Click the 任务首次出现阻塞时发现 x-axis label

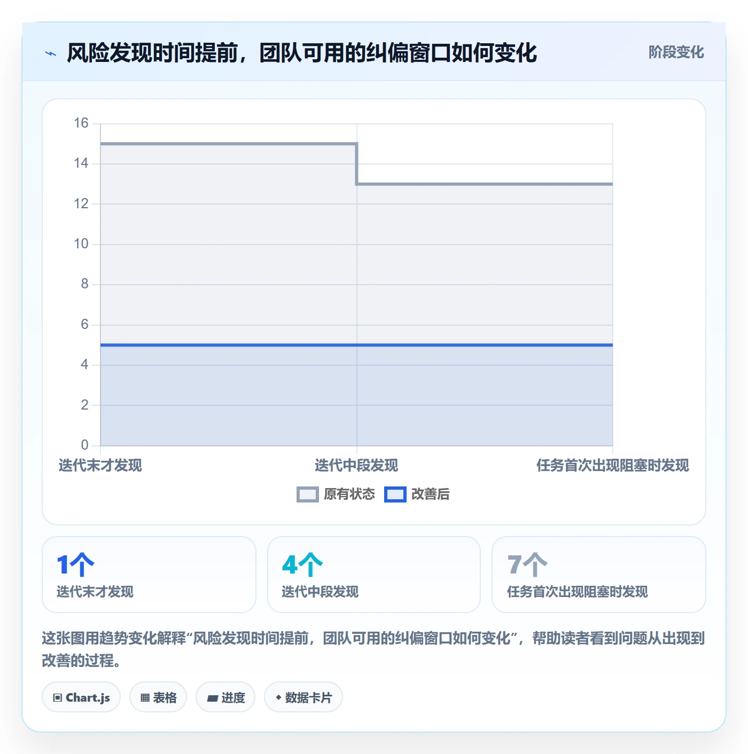click(x=613, y=466)
